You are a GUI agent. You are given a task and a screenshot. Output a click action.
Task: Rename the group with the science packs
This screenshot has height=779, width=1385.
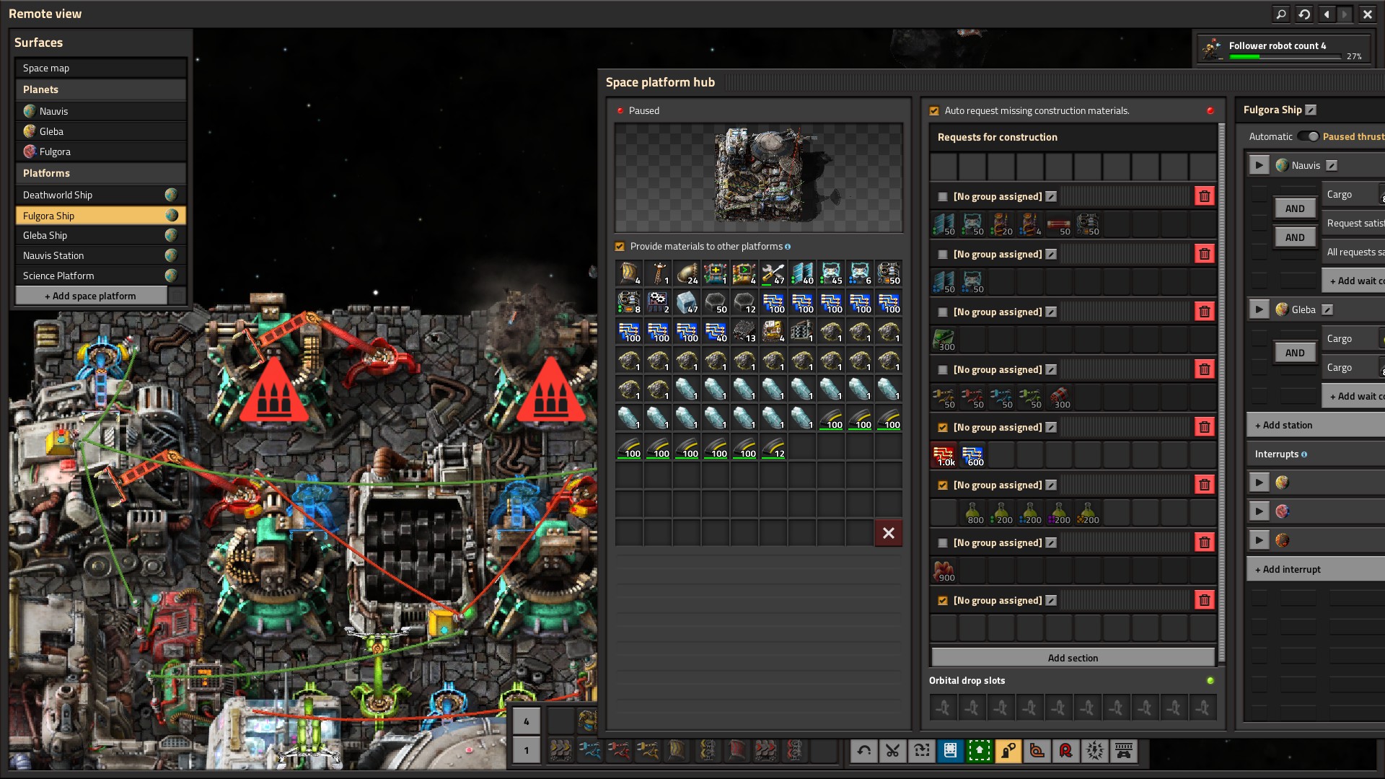(1051, 485)
